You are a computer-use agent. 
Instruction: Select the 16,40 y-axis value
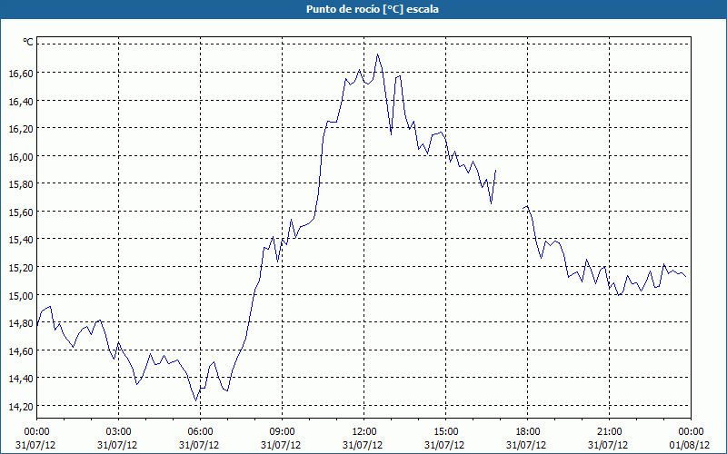pyautogui.click(x=21, y=101)
